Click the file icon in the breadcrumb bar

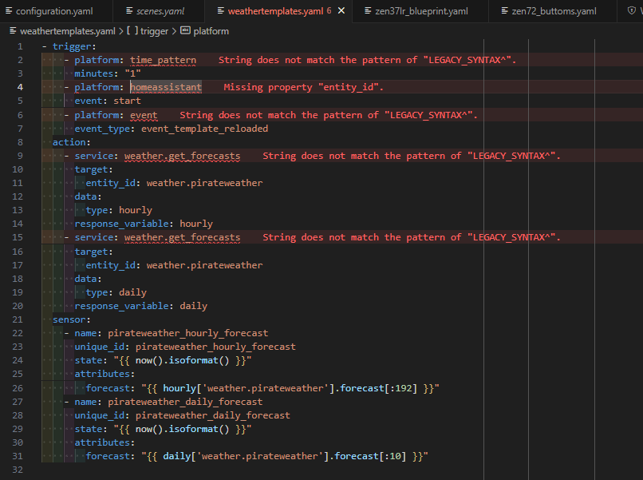click(x=13, y=31)
